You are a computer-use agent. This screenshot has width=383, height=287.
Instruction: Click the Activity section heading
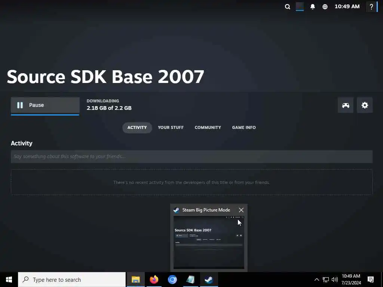click(21, 143)
